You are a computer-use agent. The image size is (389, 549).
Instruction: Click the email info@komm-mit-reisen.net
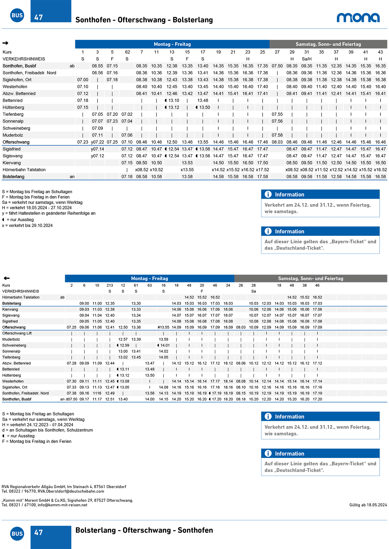tap(62, 505)
